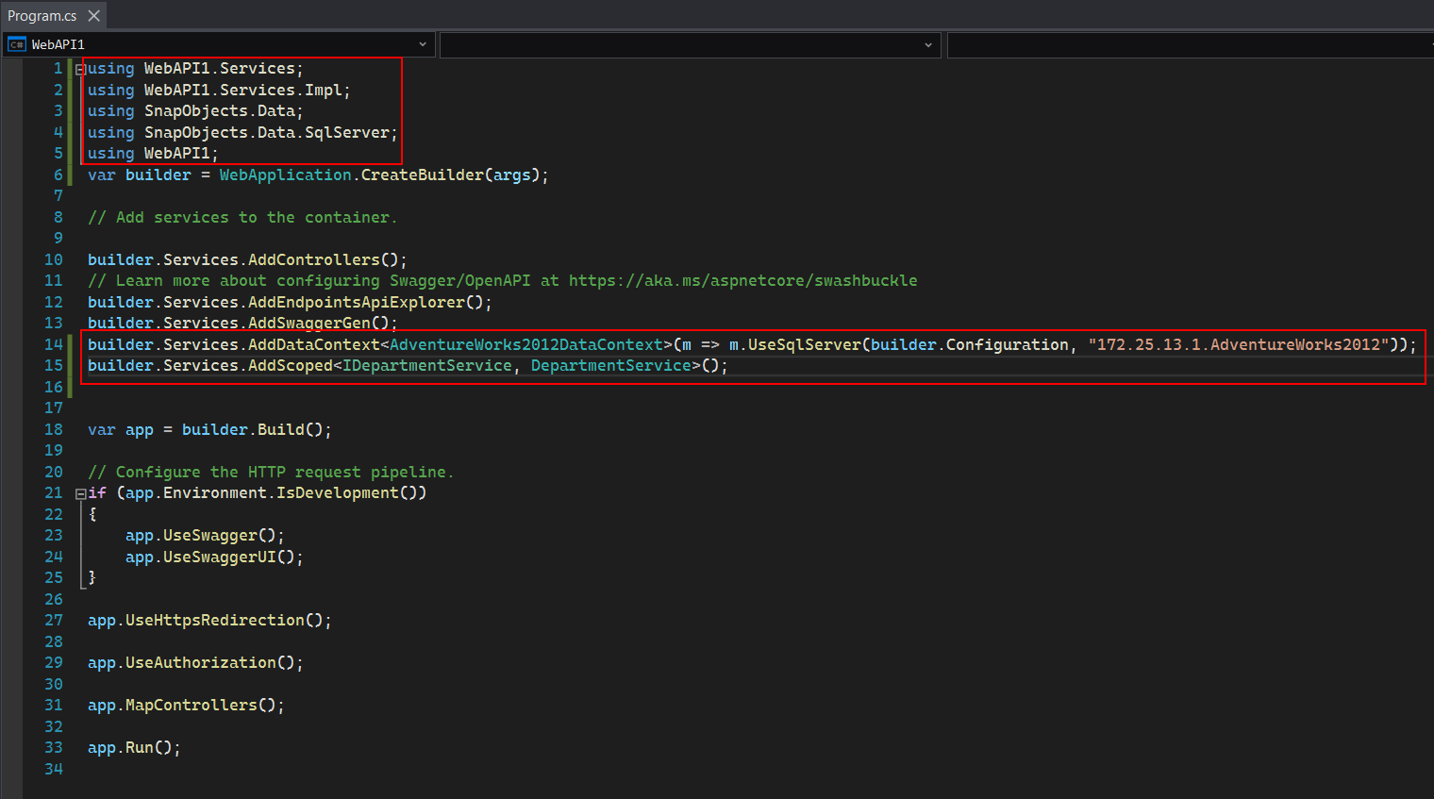Click on AdventureWorks2012DataContext type name
The width and height of the screenshot is (1434, 799).
[525, 344]
